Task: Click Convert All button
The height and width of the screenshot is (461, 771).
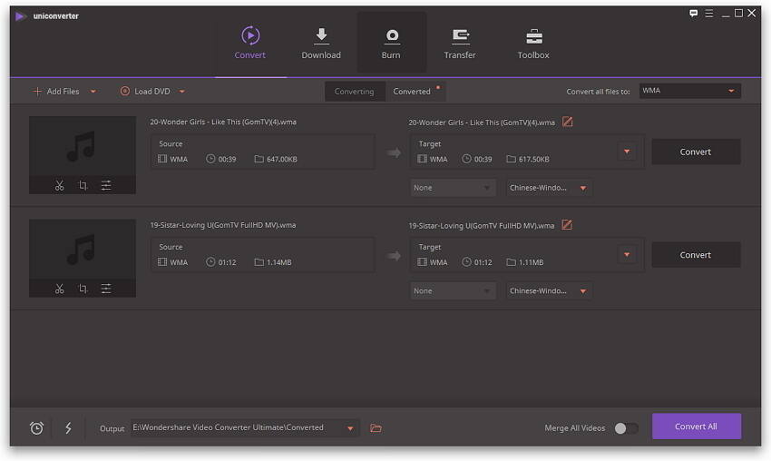Action: tap(697, 427)
